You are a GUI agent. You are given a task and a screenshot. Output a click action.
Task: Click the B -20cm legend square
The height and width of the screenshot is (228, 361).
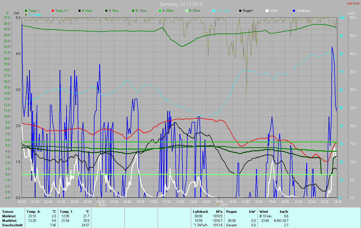pos(160,11)
